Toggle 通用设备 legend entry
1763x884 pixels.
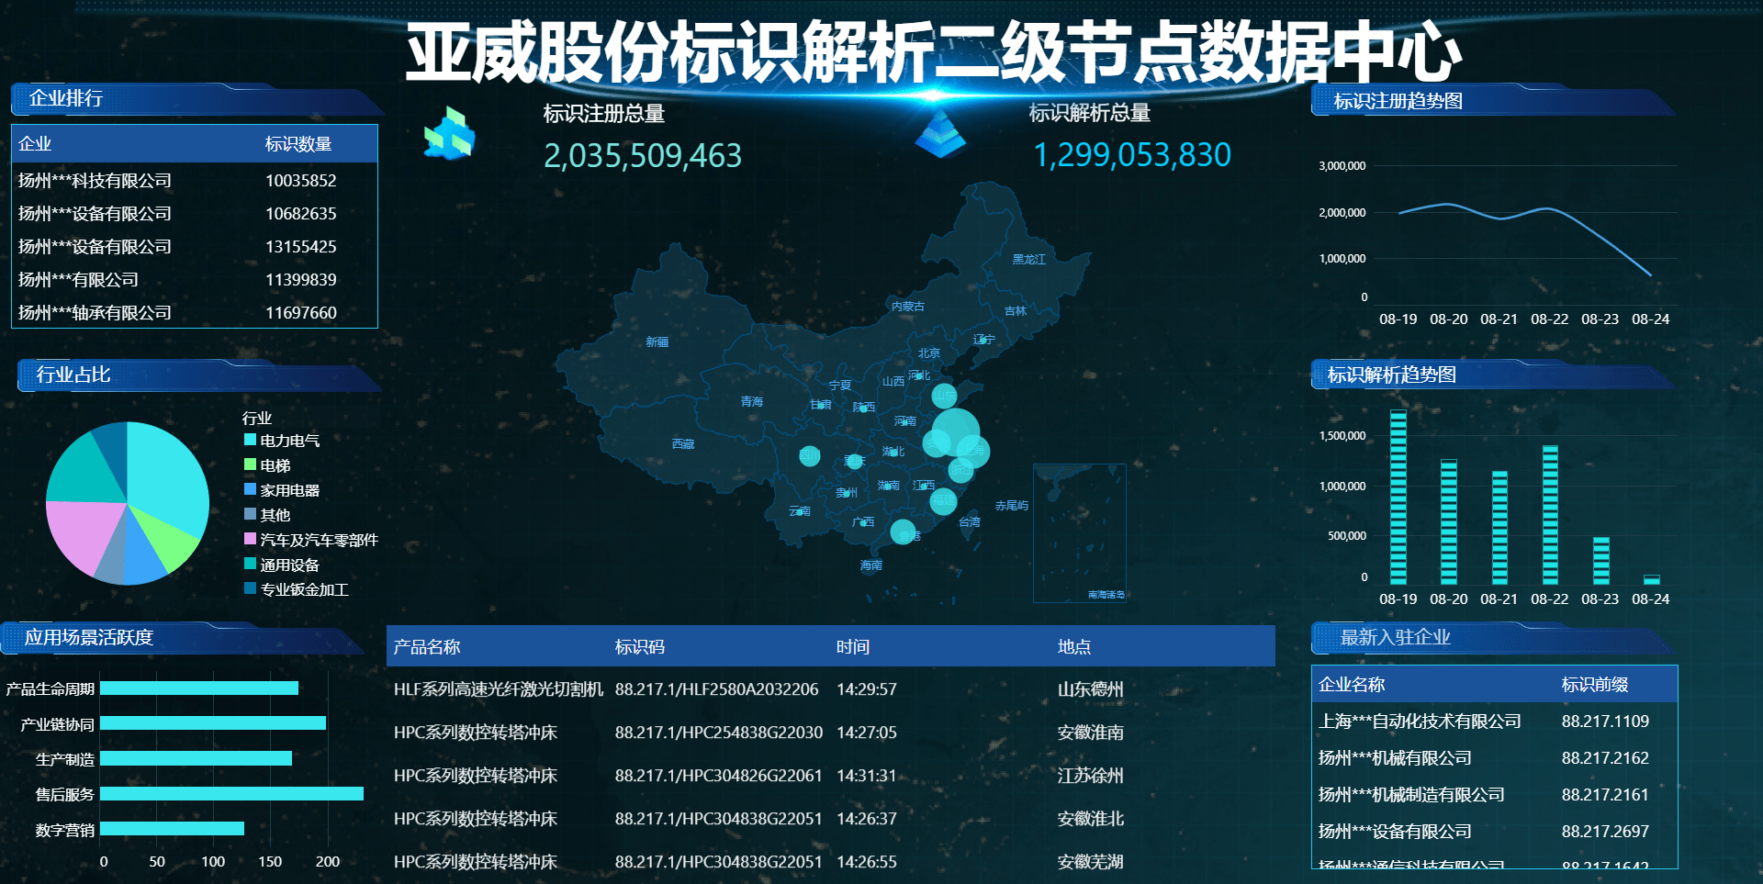click(x=282, y=565)
